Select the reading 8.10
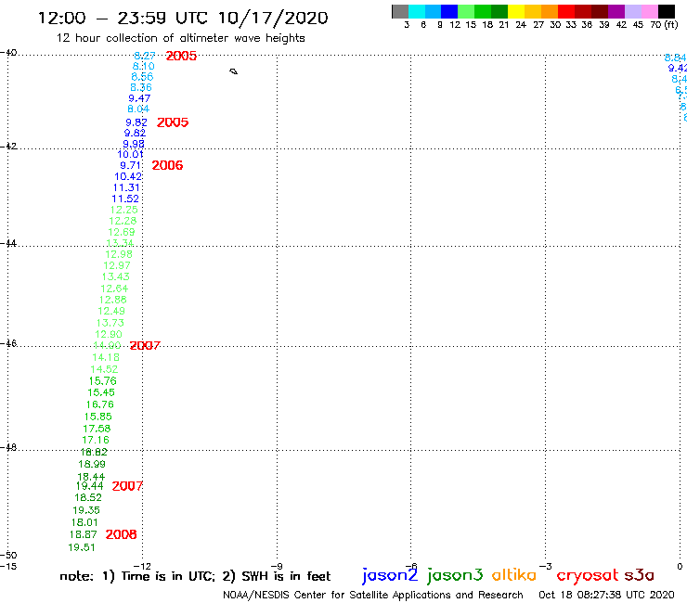This screenshot has height=603, width=687. pyautogui.click(x=143, y=66)
